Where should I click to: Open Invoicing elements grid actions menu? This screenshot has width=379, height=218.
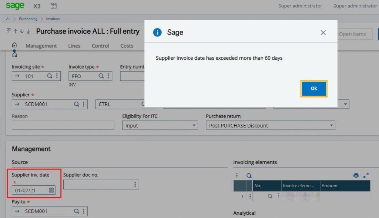(237, 175)
